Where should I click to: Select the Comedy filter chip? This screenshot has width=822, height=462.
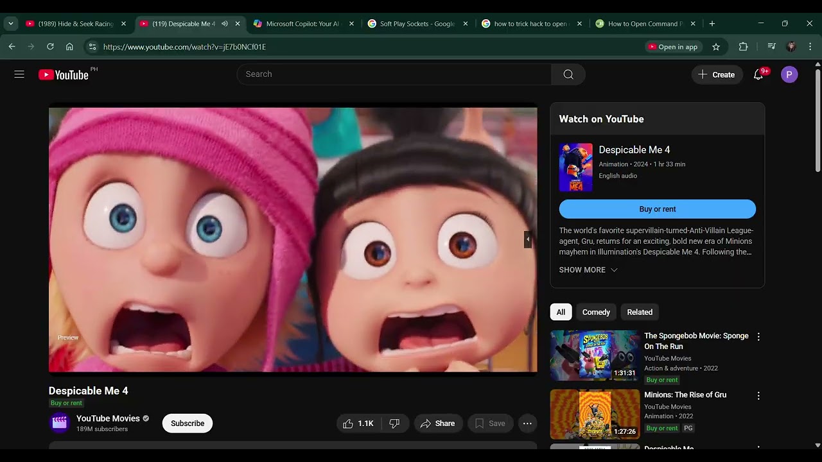pos(596,312)
